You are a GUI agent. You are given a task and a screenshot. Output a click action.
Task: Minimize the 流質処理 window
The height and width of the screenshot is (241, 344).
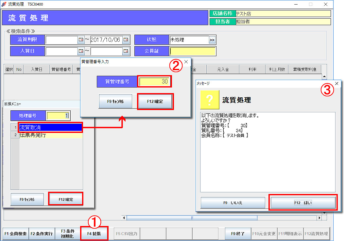click(x=296, y=4)
